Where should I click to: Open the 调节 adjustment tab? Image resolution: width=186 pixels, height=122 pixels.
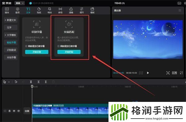point(82,11)
